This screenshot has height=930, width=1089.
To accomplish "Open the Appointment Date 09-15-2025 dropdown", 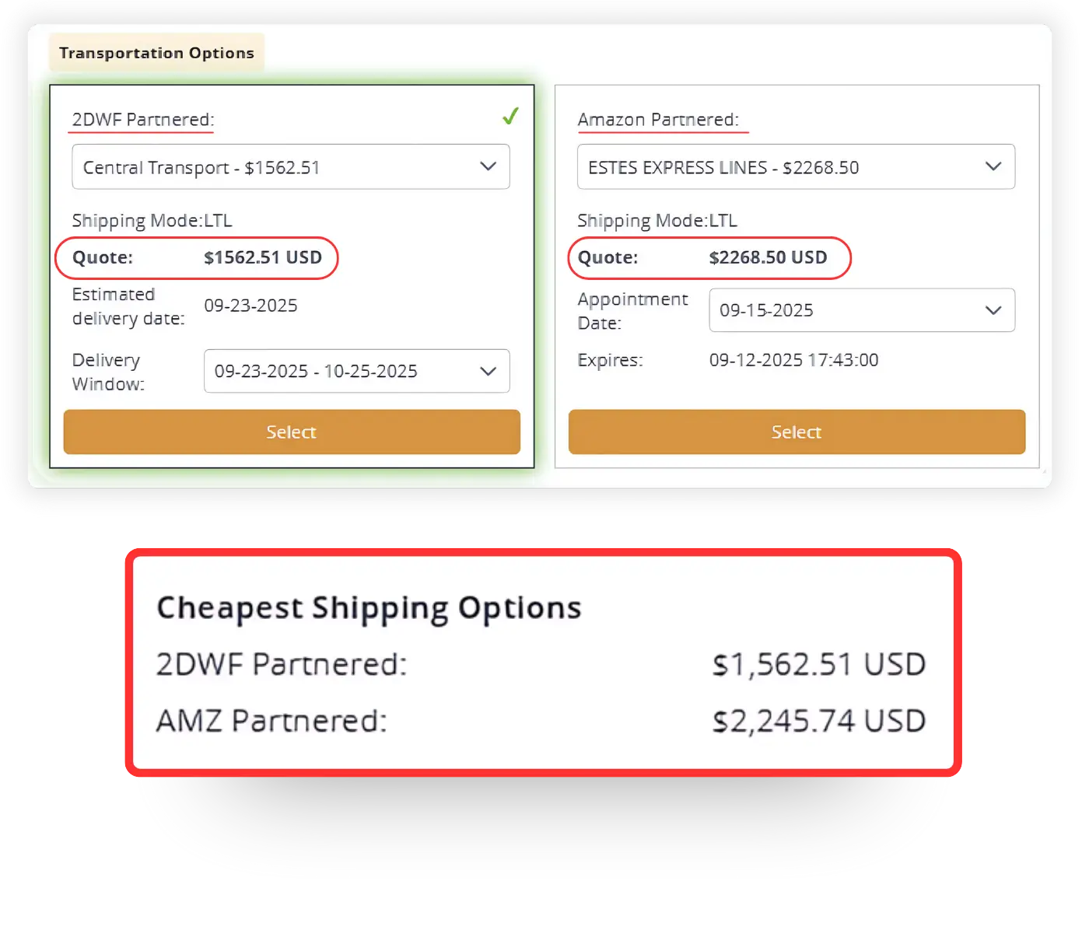I will pyautogui.click(x=861, y=310).
